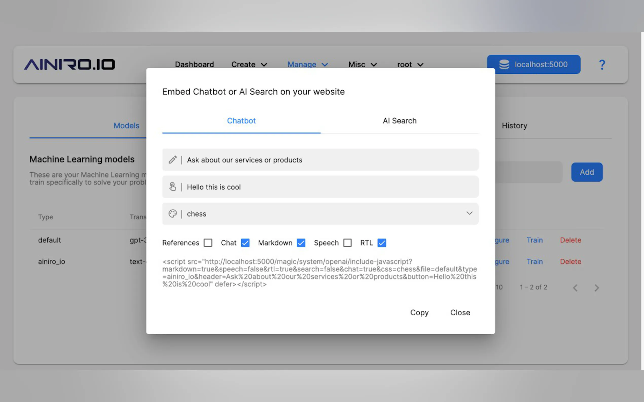Enable the References checkbox
Image resolution: width=644 pixels, height=402 pixels.
pos(208,243)
